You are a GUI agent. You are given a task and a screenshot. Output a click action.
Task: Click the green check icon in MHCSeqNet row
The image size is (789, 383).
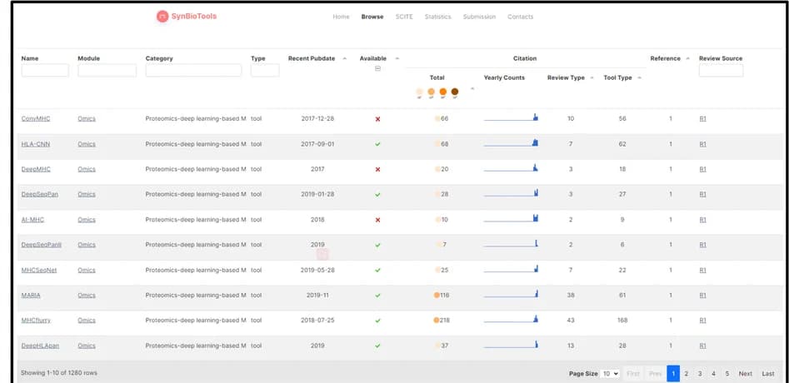pos(378,270)
